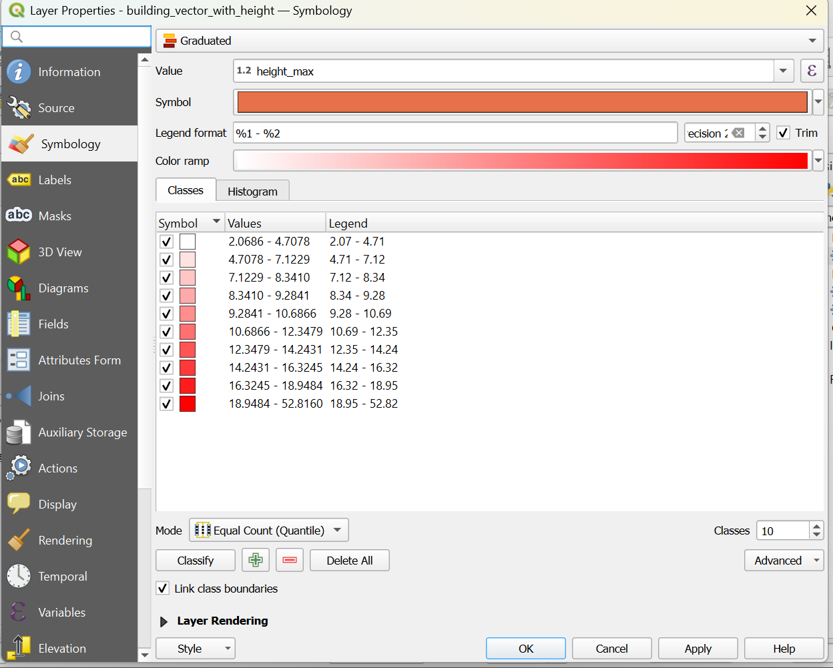Open the Advanced dropdown menu
The image size is (833, 668).
coord(784,561)
